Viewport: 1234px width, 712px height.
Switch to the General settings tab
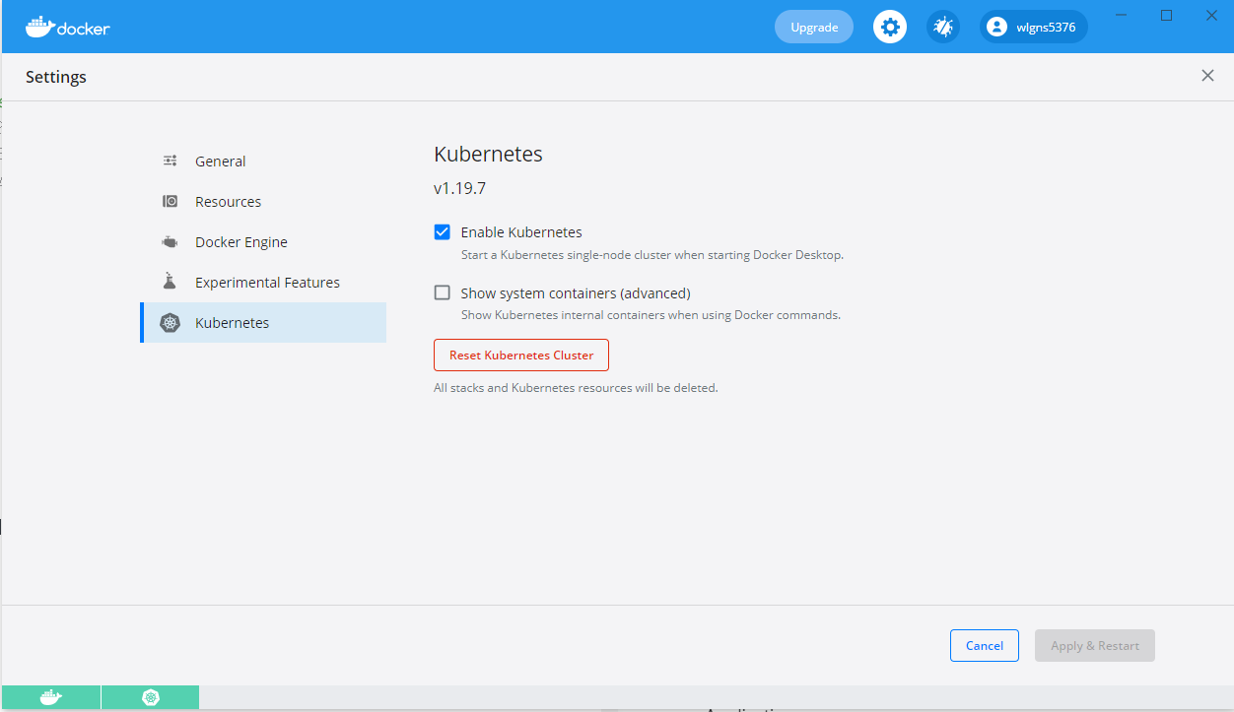click(221, 162)
